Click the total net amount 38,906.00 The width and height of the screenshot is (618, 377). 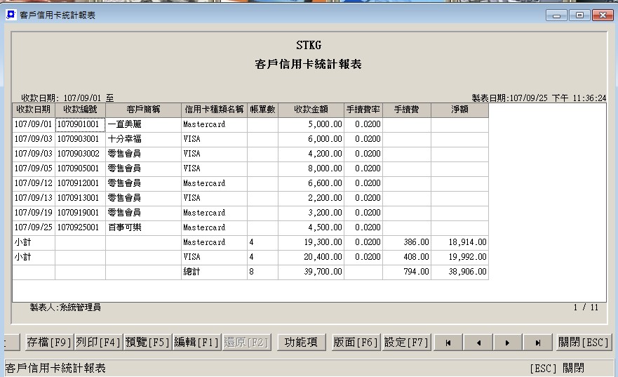[459, 272]
